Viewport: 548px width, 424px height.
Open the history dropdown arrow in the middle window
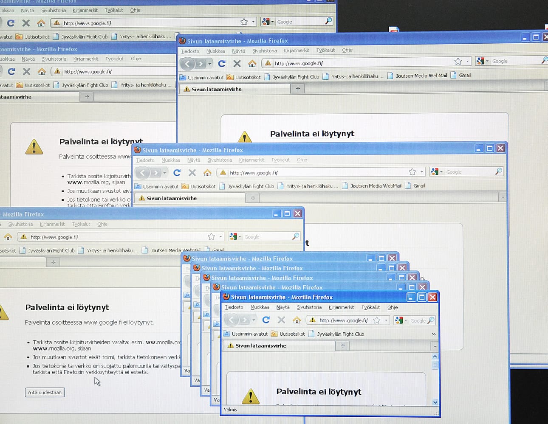[165, 173]
